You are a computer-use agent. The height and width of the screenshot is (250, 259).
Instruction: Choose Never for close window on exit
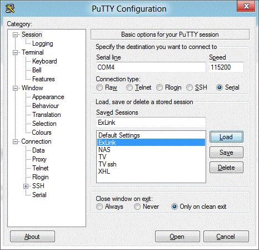(137, 207)
